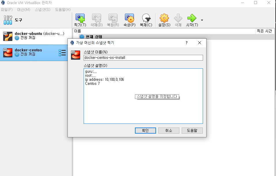Open the Machine (머신) menu
The width and height of the screenshot is (276, 176).
click(24, 10)
